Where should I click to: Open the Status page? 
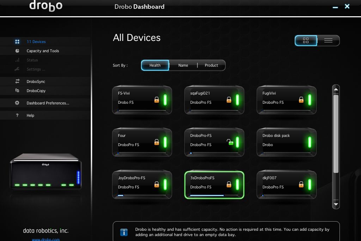(x=45, y=60)
